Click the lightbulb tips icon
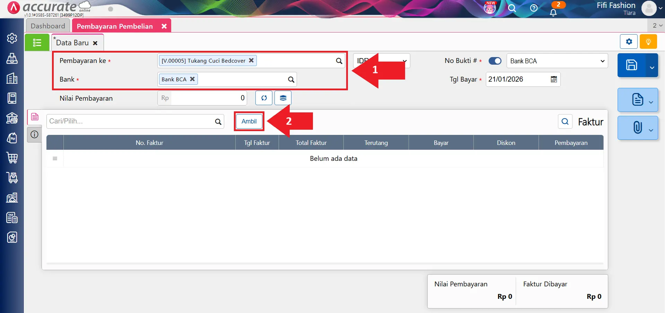665x313 pixels. (648, 42)
